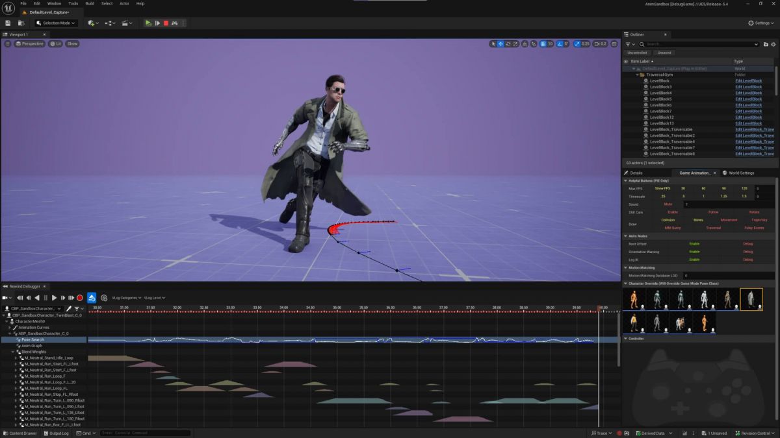780x438 pixels.
Task: Adjust camera speed setting 0.2
Action: [600, 43]
